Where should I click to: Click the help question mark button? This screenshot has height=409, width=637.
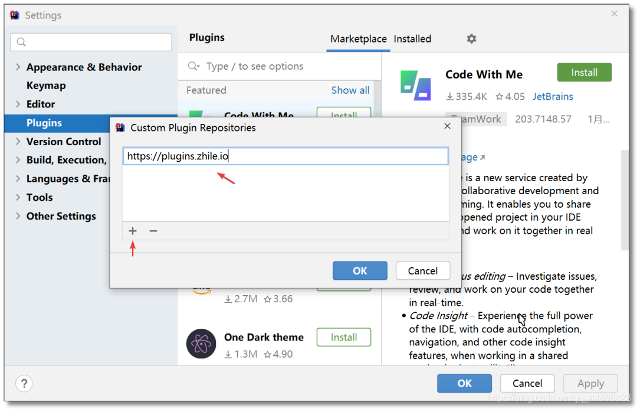pyautogui.click(x=24, y=384)
